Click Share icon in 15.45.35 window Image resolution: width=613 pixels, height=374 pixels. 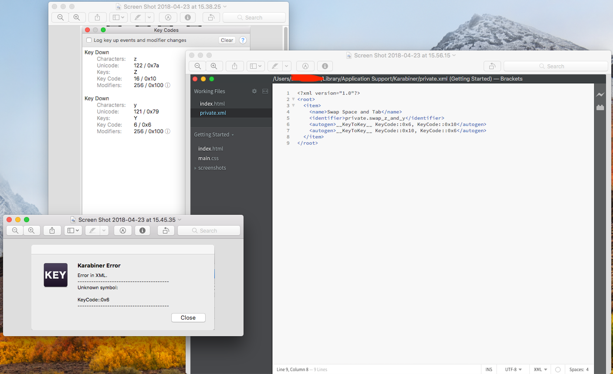coord(52,230)
